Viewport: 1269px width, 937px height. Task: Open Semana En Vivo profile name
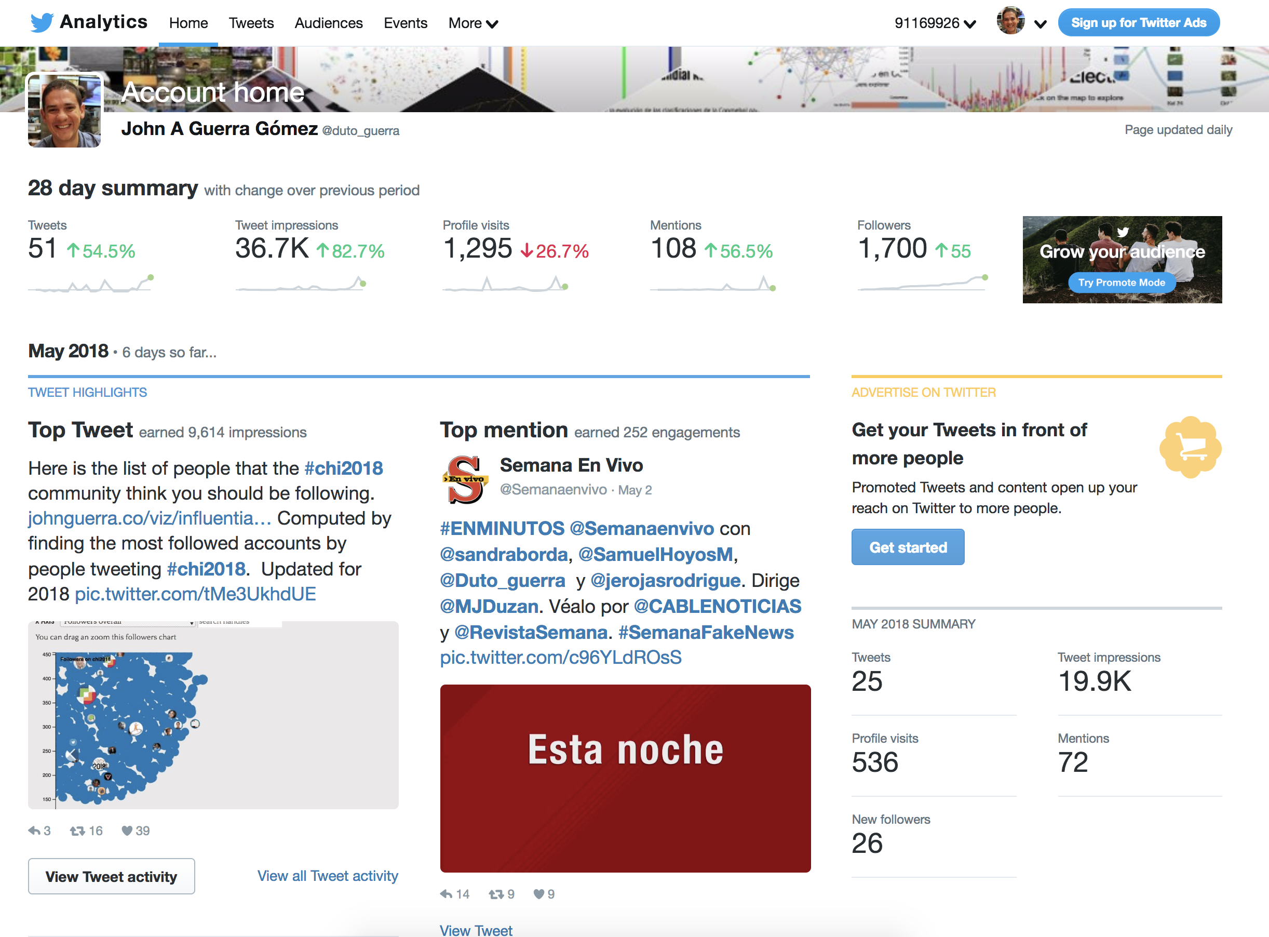point(571,465)
